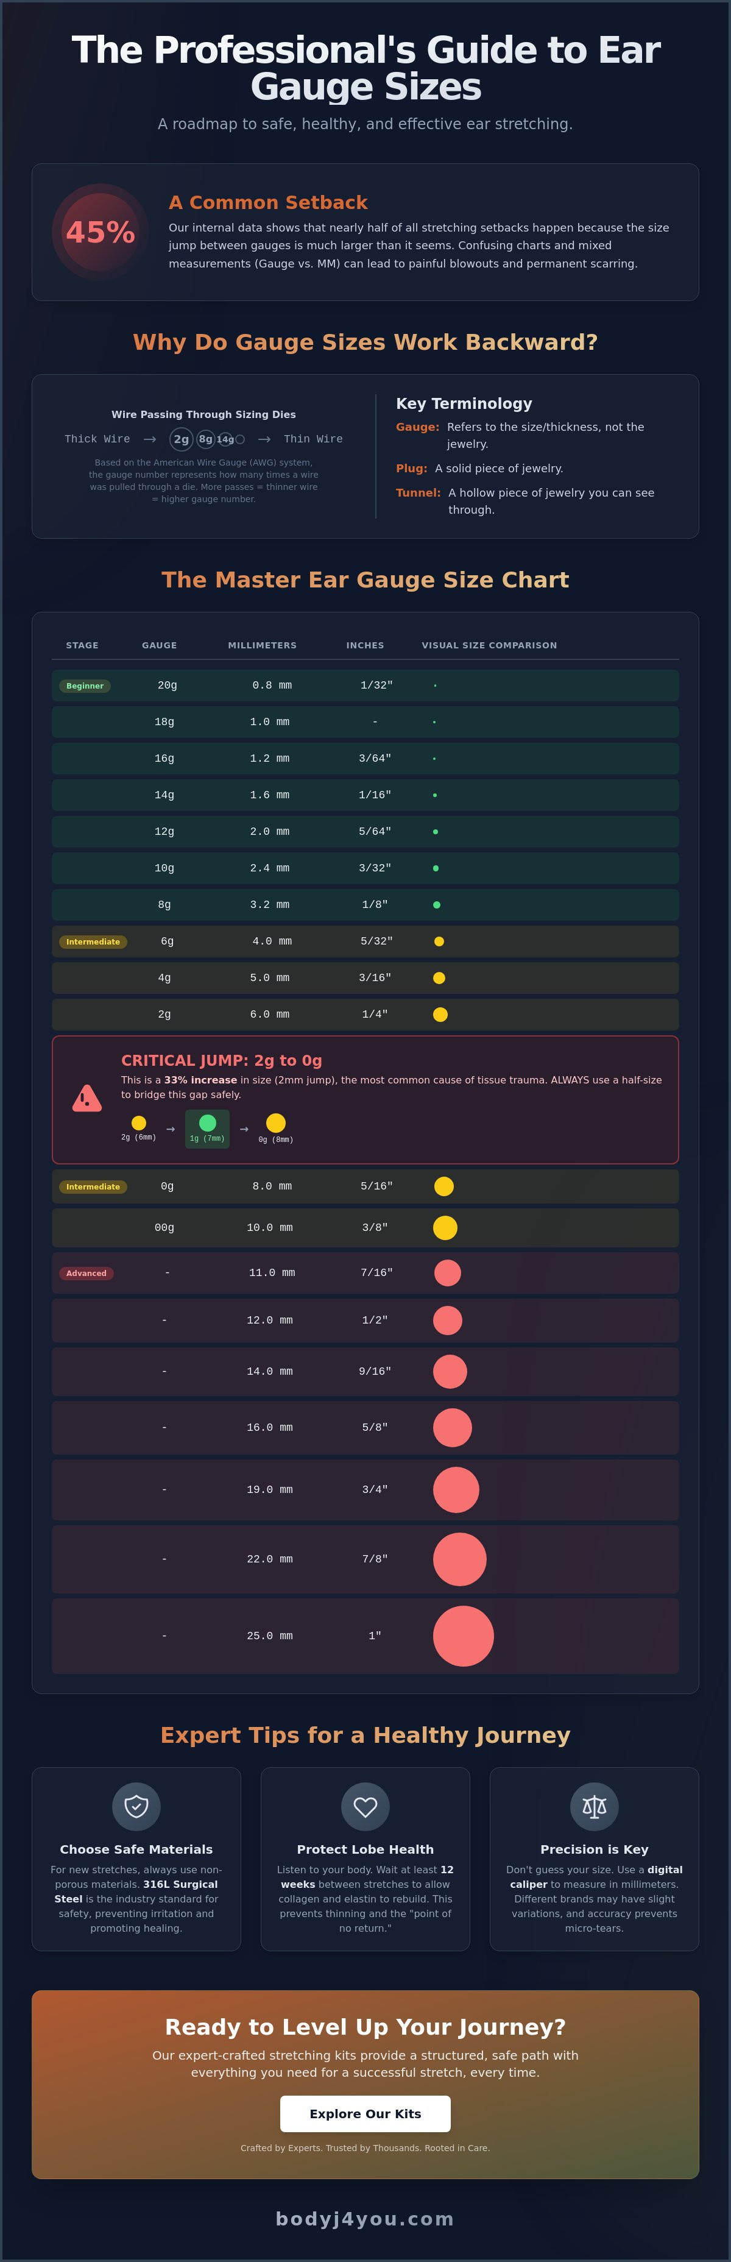The height and width of the screenshot is (2262, 731).
Task: Click the heart icon above Protect Lobe Health
Action: [x=365, y=1806]
